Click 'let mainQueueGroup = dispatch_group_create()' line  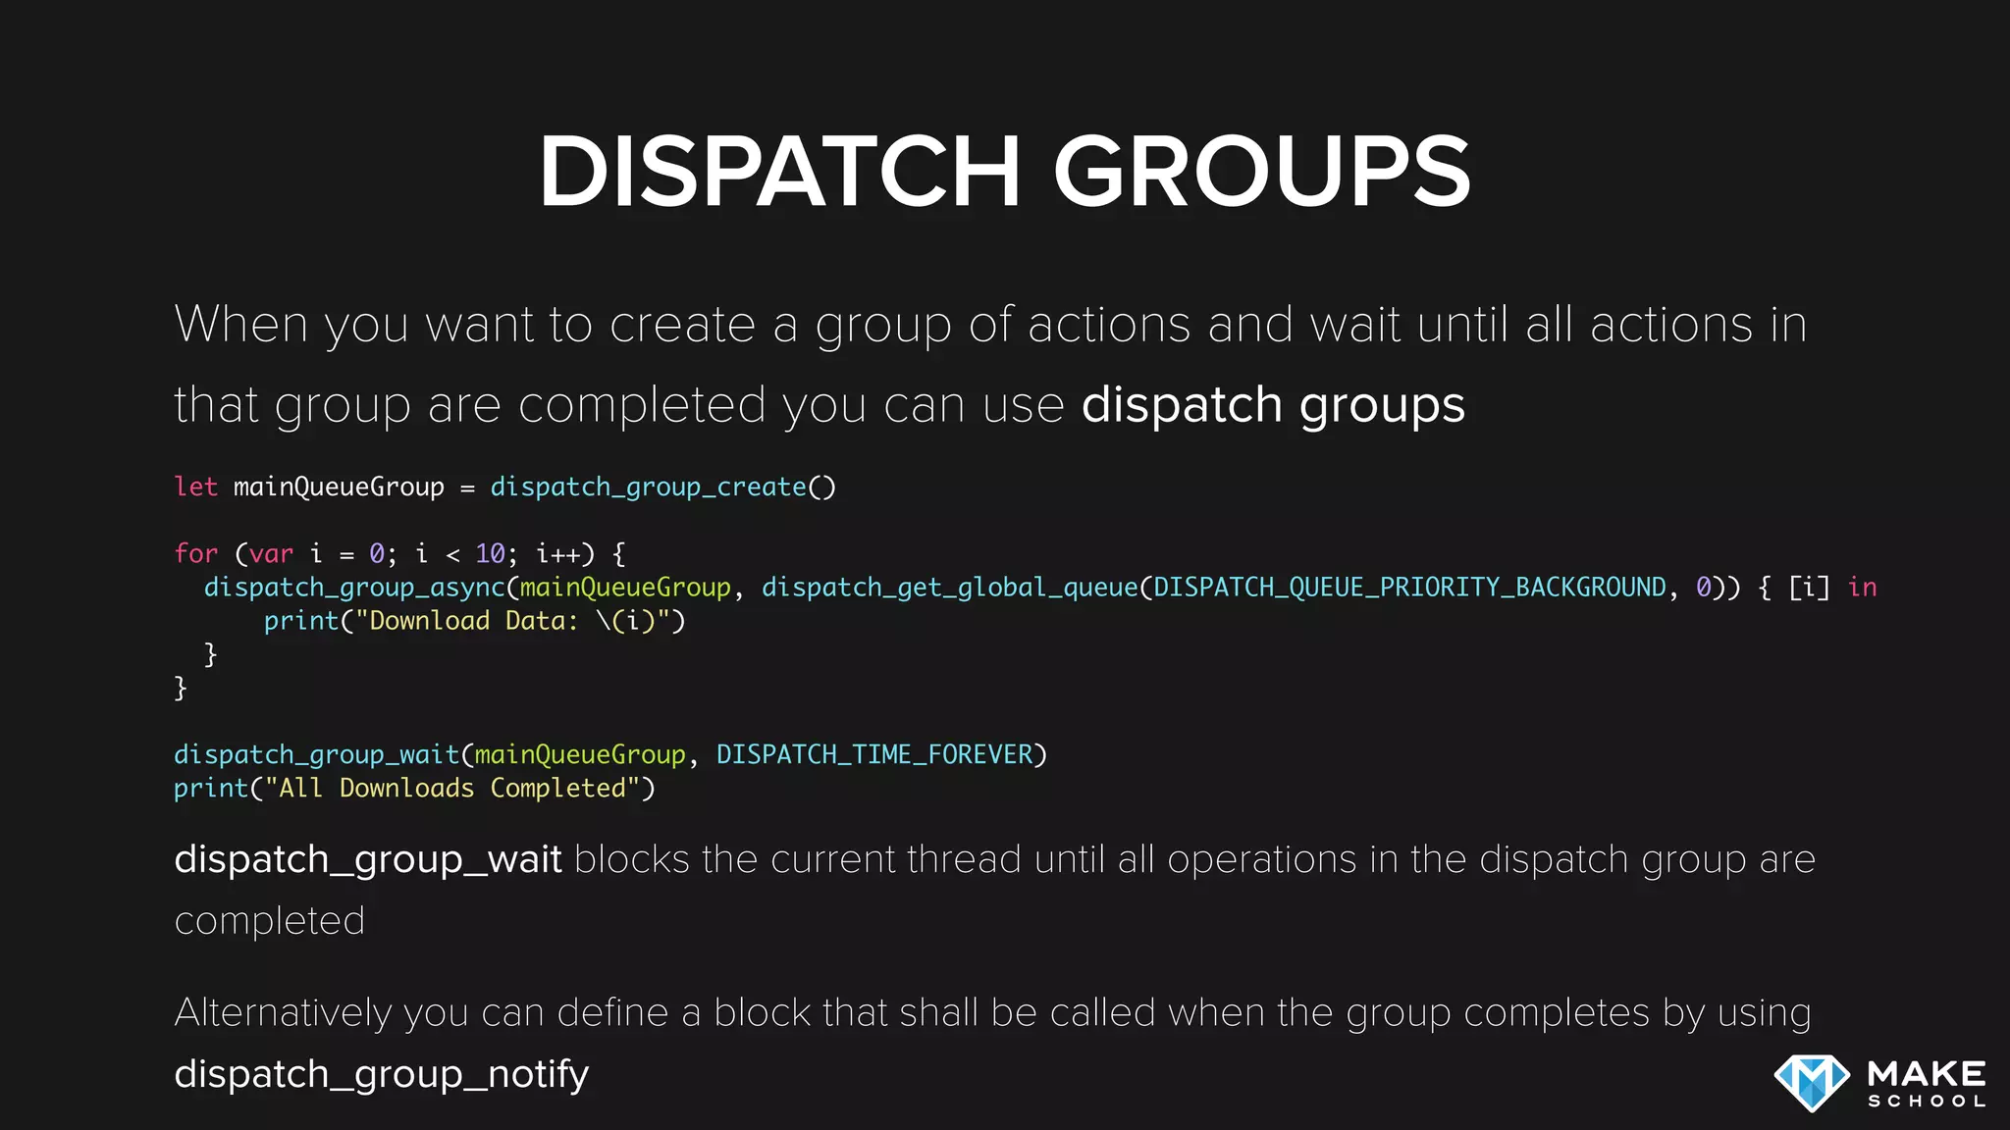click(504, 488)
